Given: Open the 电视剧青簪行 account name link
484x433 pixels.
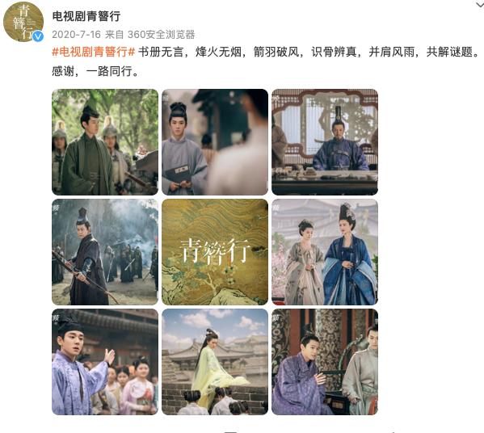Looking at the screenshot, I should point(86,15).
